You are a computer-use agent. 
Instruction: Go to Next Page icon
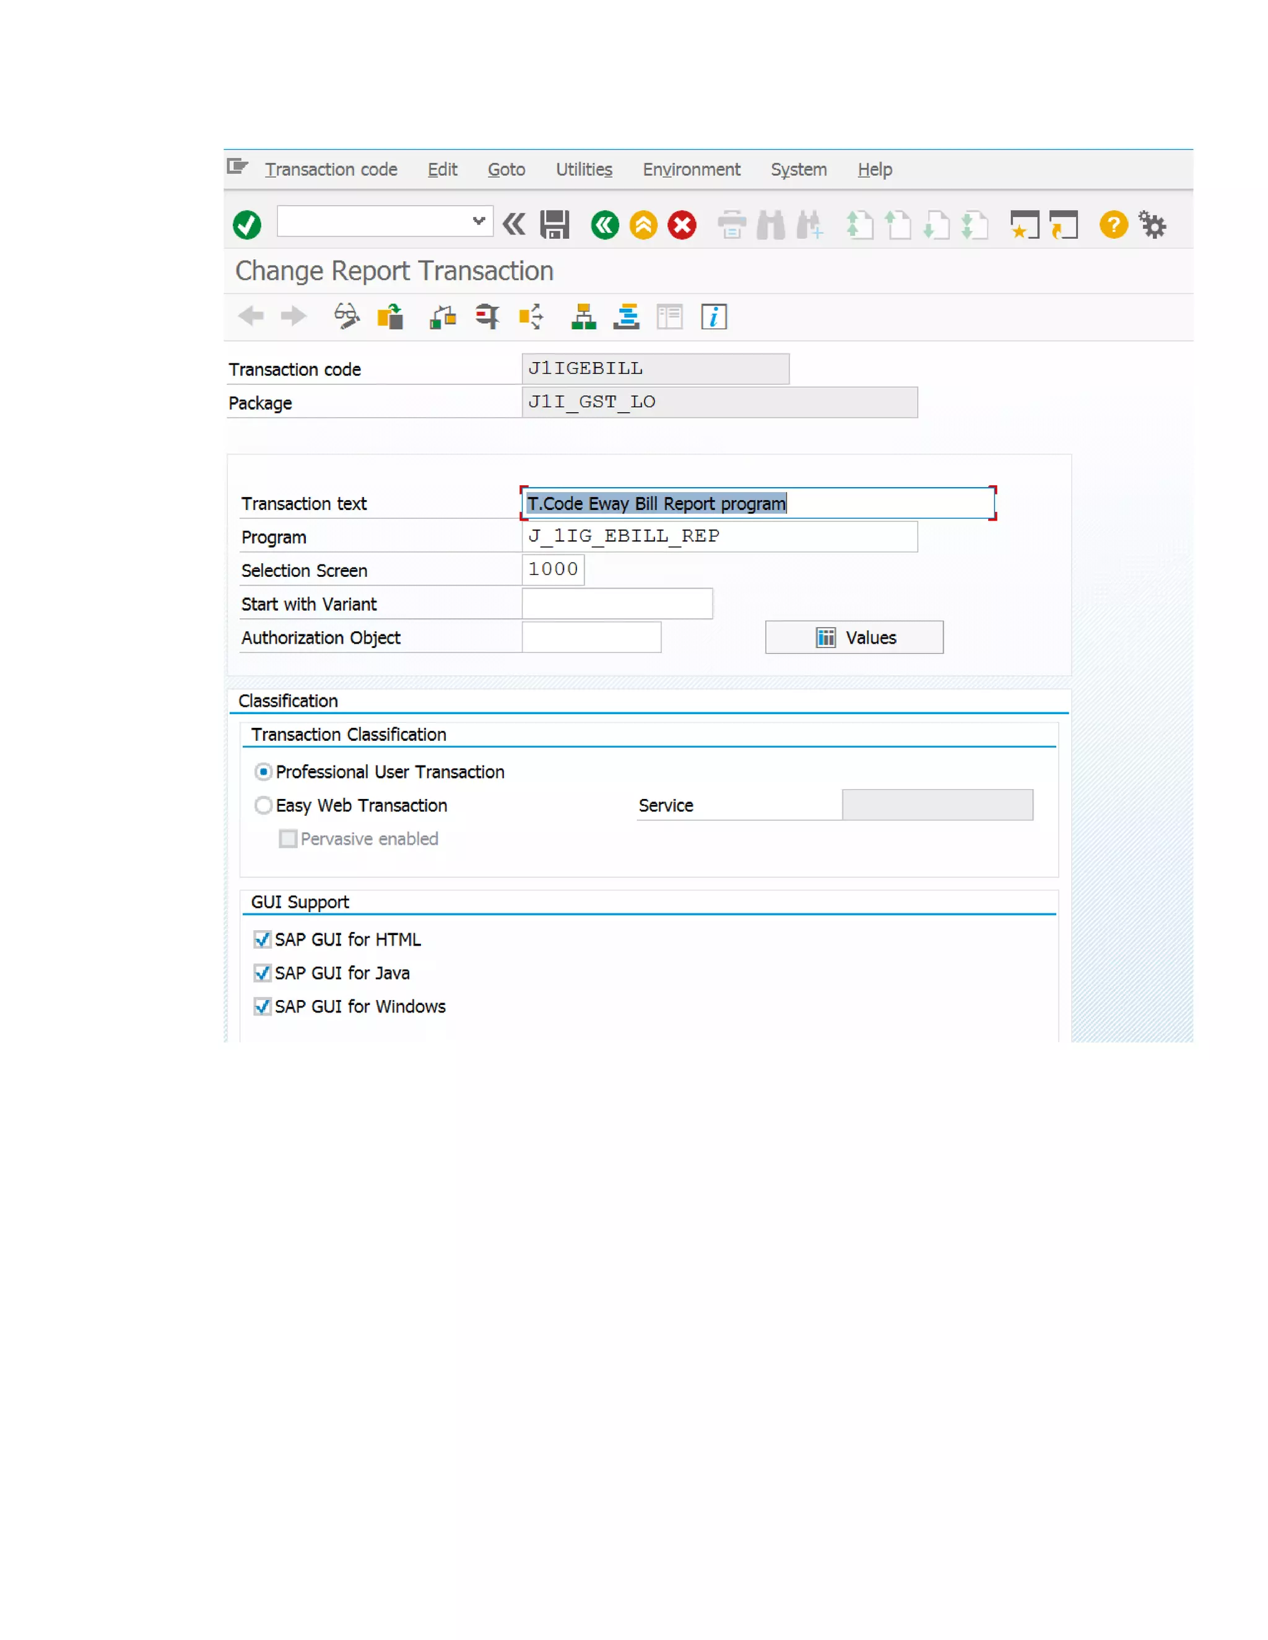coord(936,225)
